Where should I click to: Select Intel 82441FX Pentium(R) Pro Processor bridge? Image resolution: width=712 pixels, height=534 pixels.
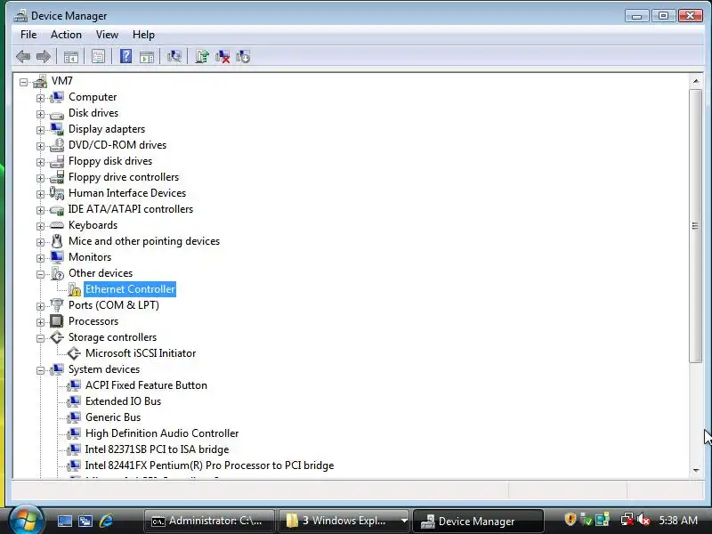(x=209, y=465)
